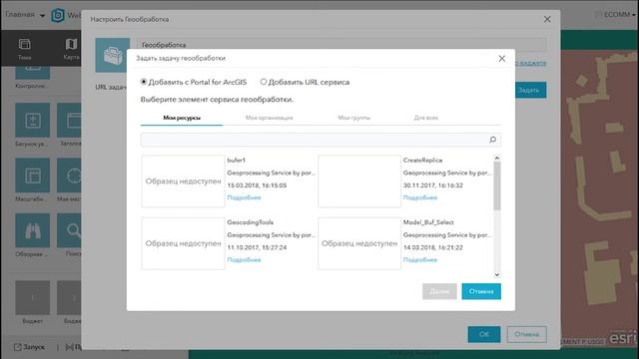Click the empty widget placeholder 1
Viewport: 639px width, 359px height.
coord(33,297)
